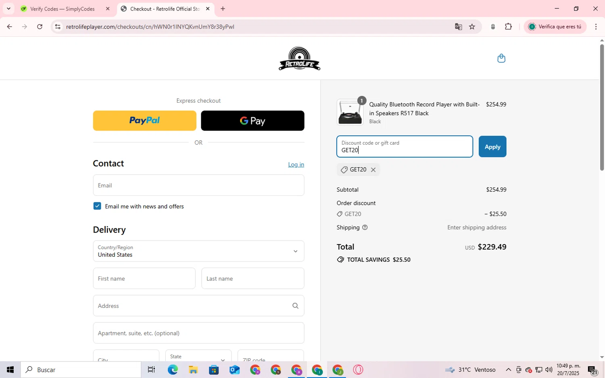Bookmark this page with the star icon
The height and width of the screenshot is (378, 605).
(472, 27)
